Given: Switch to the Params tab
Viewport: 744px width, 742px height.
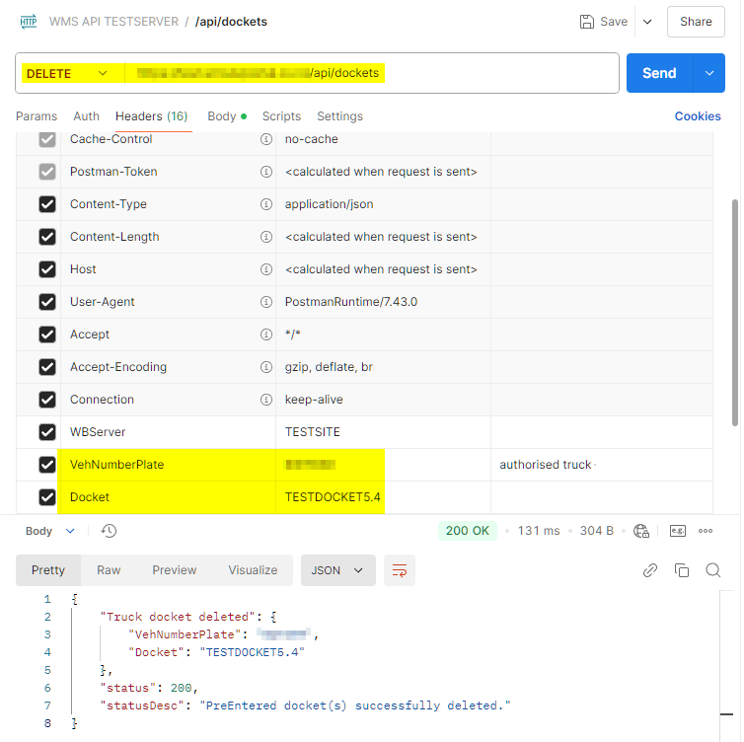Looking at the screenshot, I should tap(37, 116).
